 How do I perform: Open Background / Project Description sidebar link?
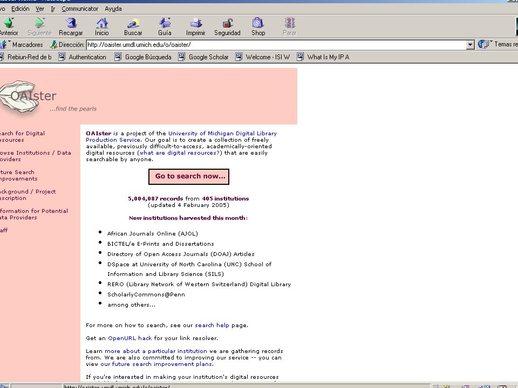[28, 195]
